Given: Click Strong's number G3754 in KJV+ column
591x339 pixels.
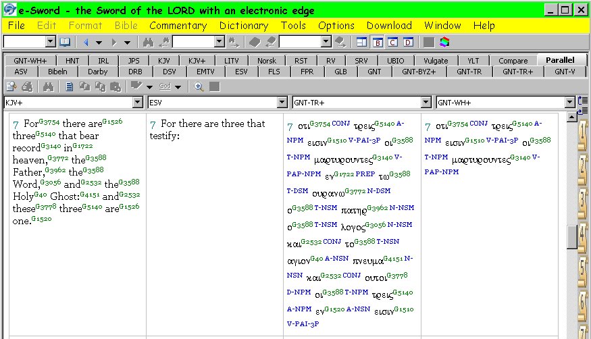Looking at the screenshot, I should pos(49,122).
